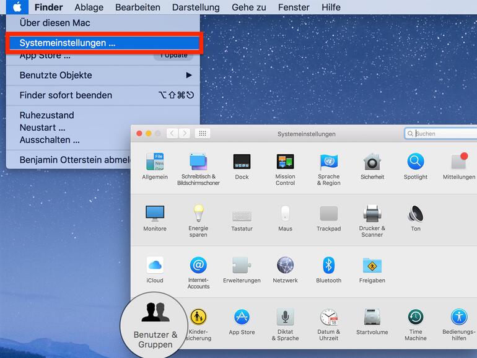Open Mitteilungen preferences
477x358 pixels.
(459, 166)
